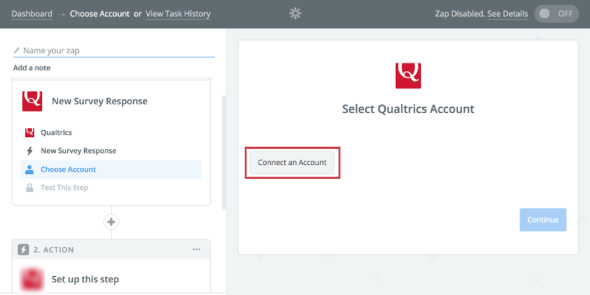Screen dimensions: 590x295
Task: Select the New Survey Response step item
Action: 79,151
